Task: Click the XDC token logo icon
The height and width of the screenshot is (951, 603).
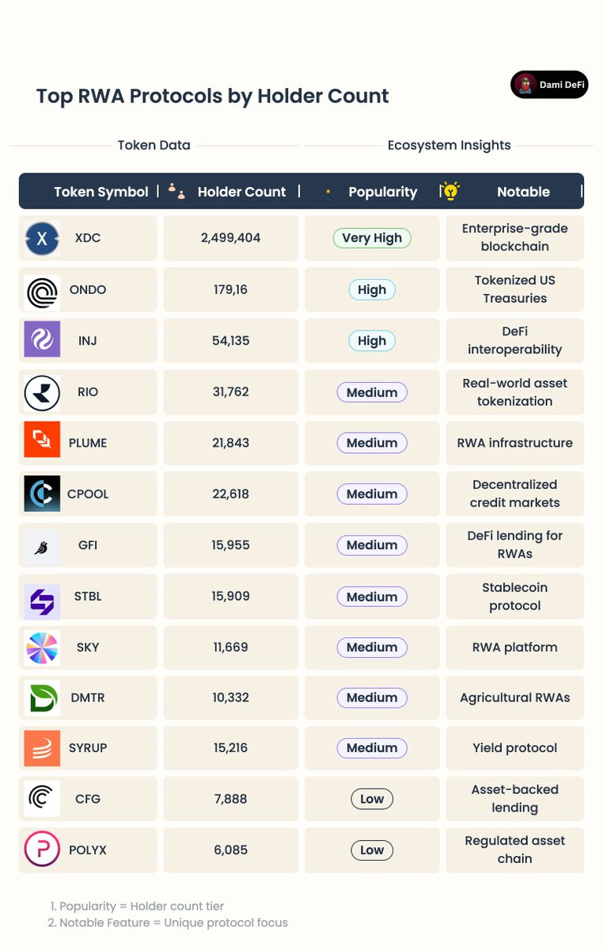Action: click(x=42, y=239)
